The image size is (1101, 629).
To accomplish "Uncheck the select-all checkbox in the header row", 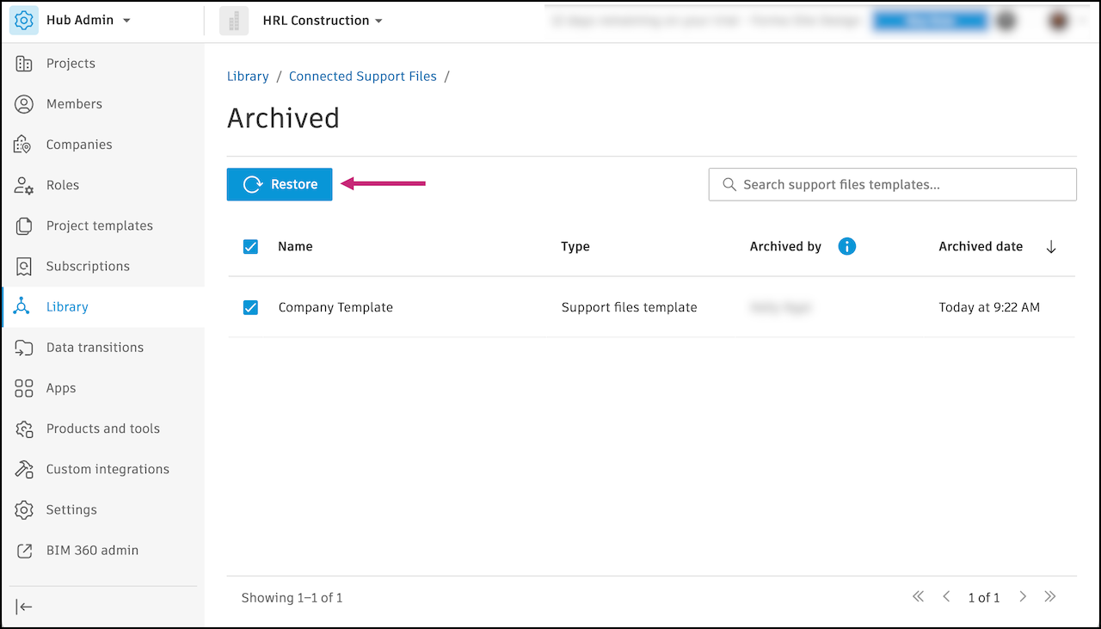I will [x=250, y=246].
